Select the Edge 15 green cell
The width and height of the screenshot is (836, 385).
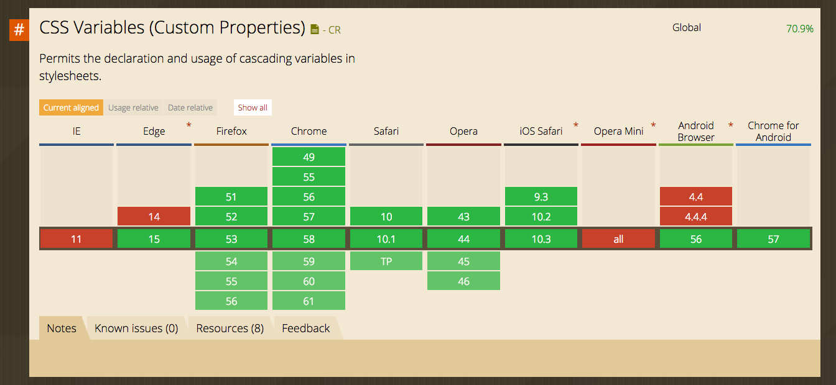[154, 239]
